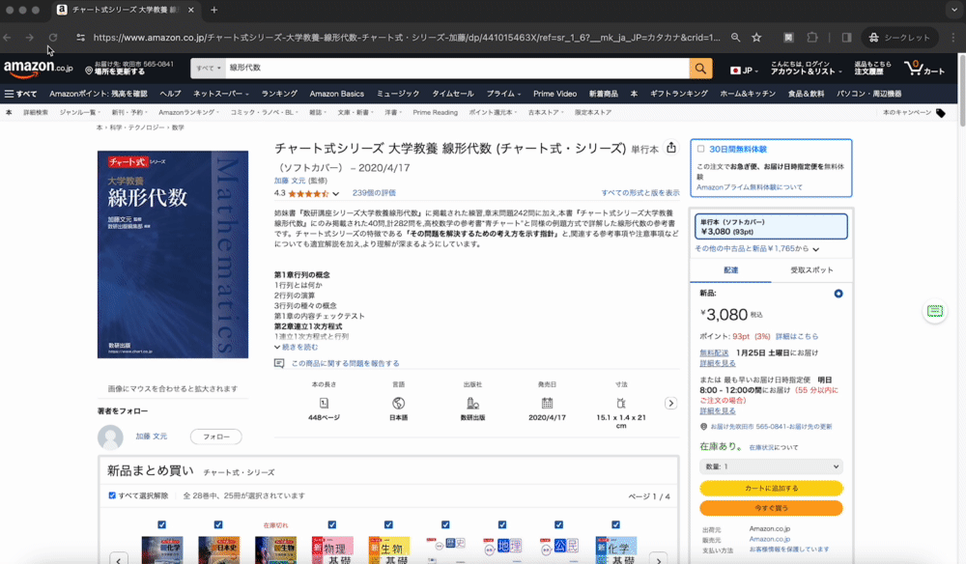966x564 pixels.
Task: Open the search category すべて dropdown
Action: (x=209, y=69)
